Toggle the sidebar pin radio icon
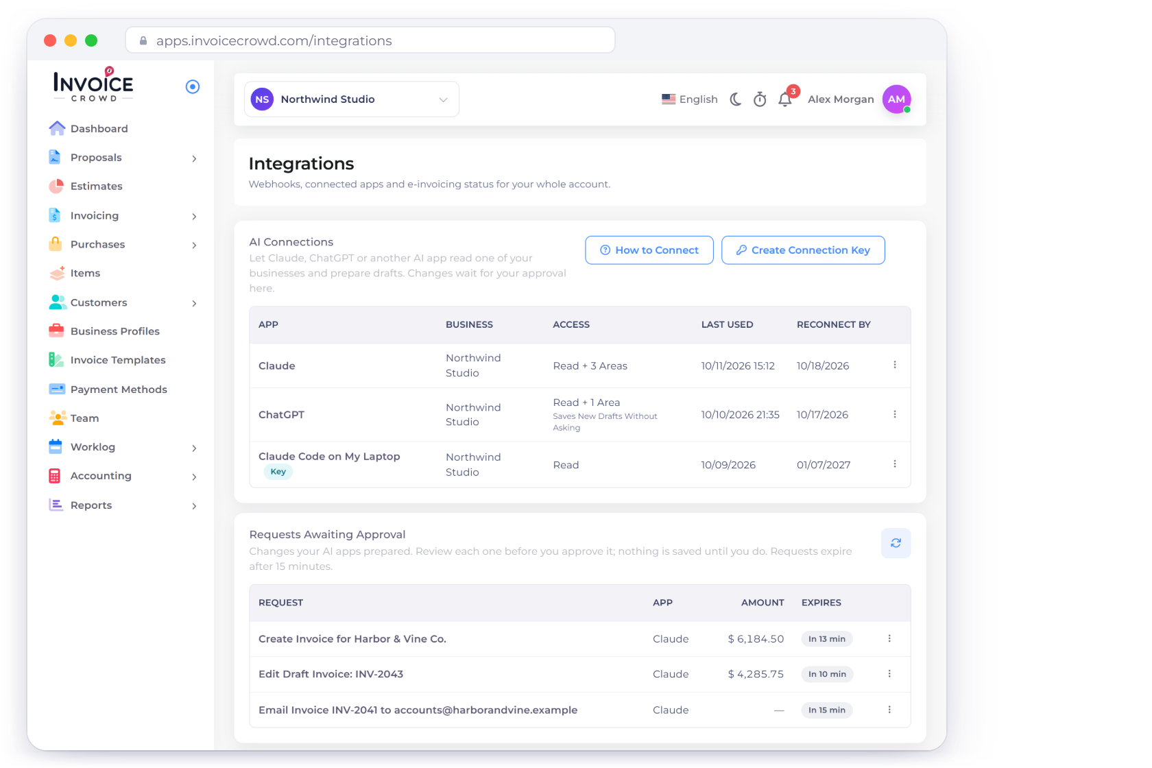The height and width of the screenshot is (768, 1152). click(x=193, y=86)
